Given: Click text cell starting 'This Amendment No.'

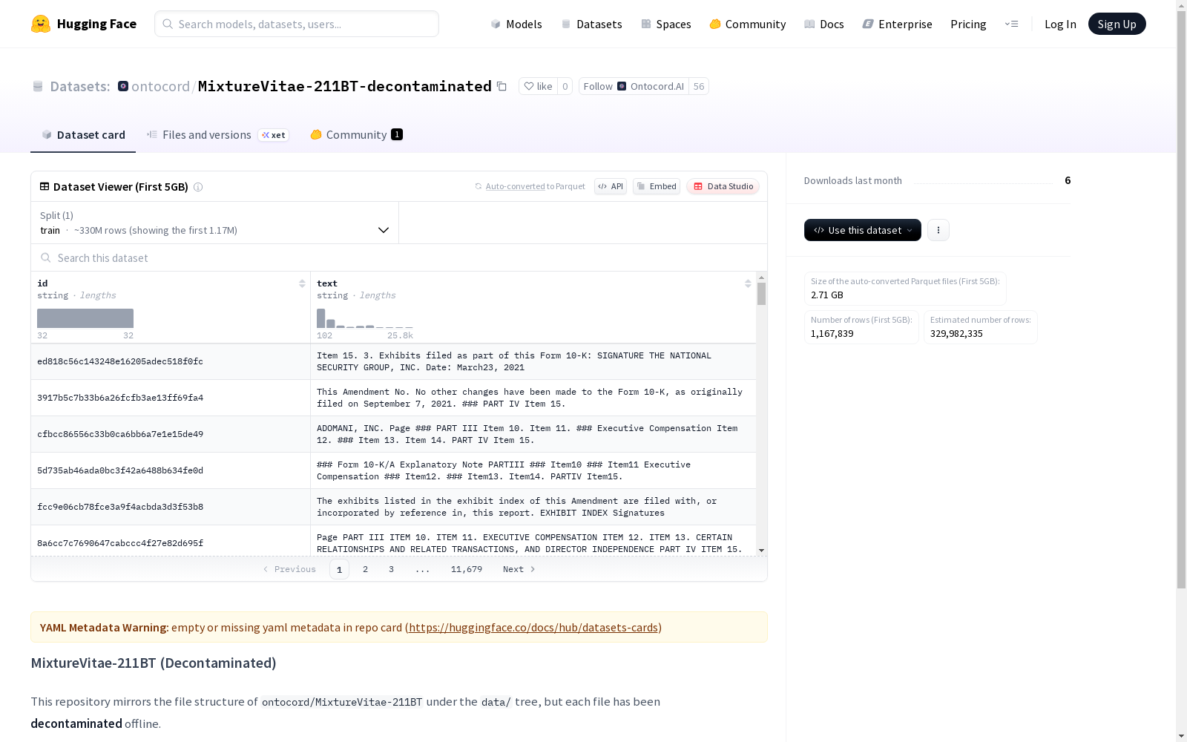Looking at the screenshot, I should (x=533, y=398).
